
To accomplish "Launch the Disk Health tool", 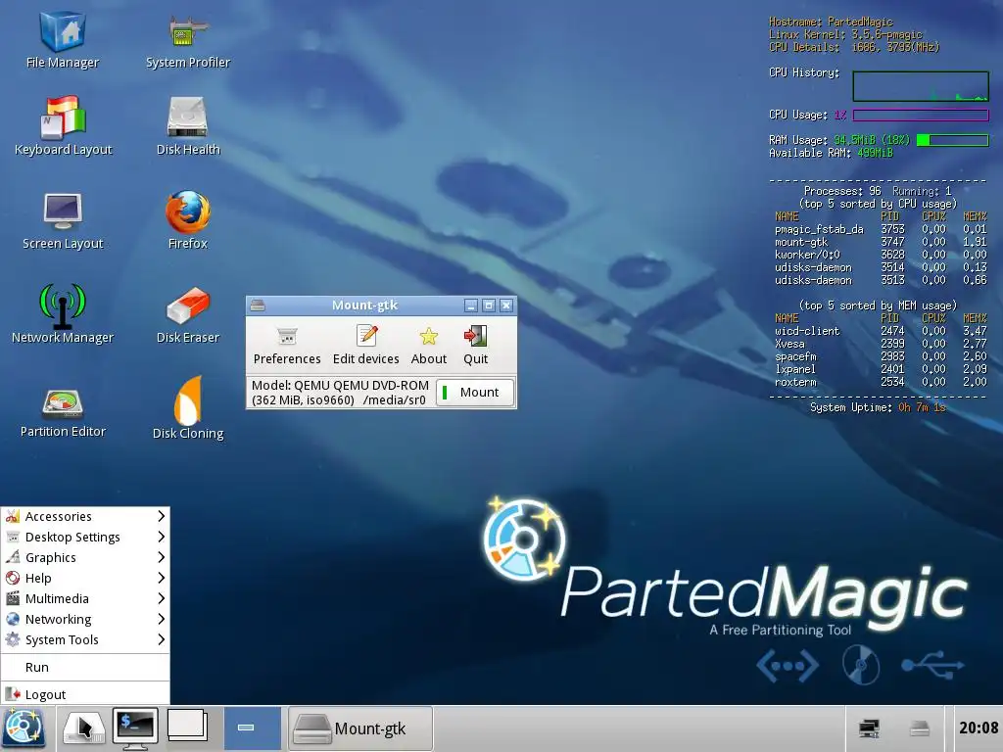I will click(187, 126).
